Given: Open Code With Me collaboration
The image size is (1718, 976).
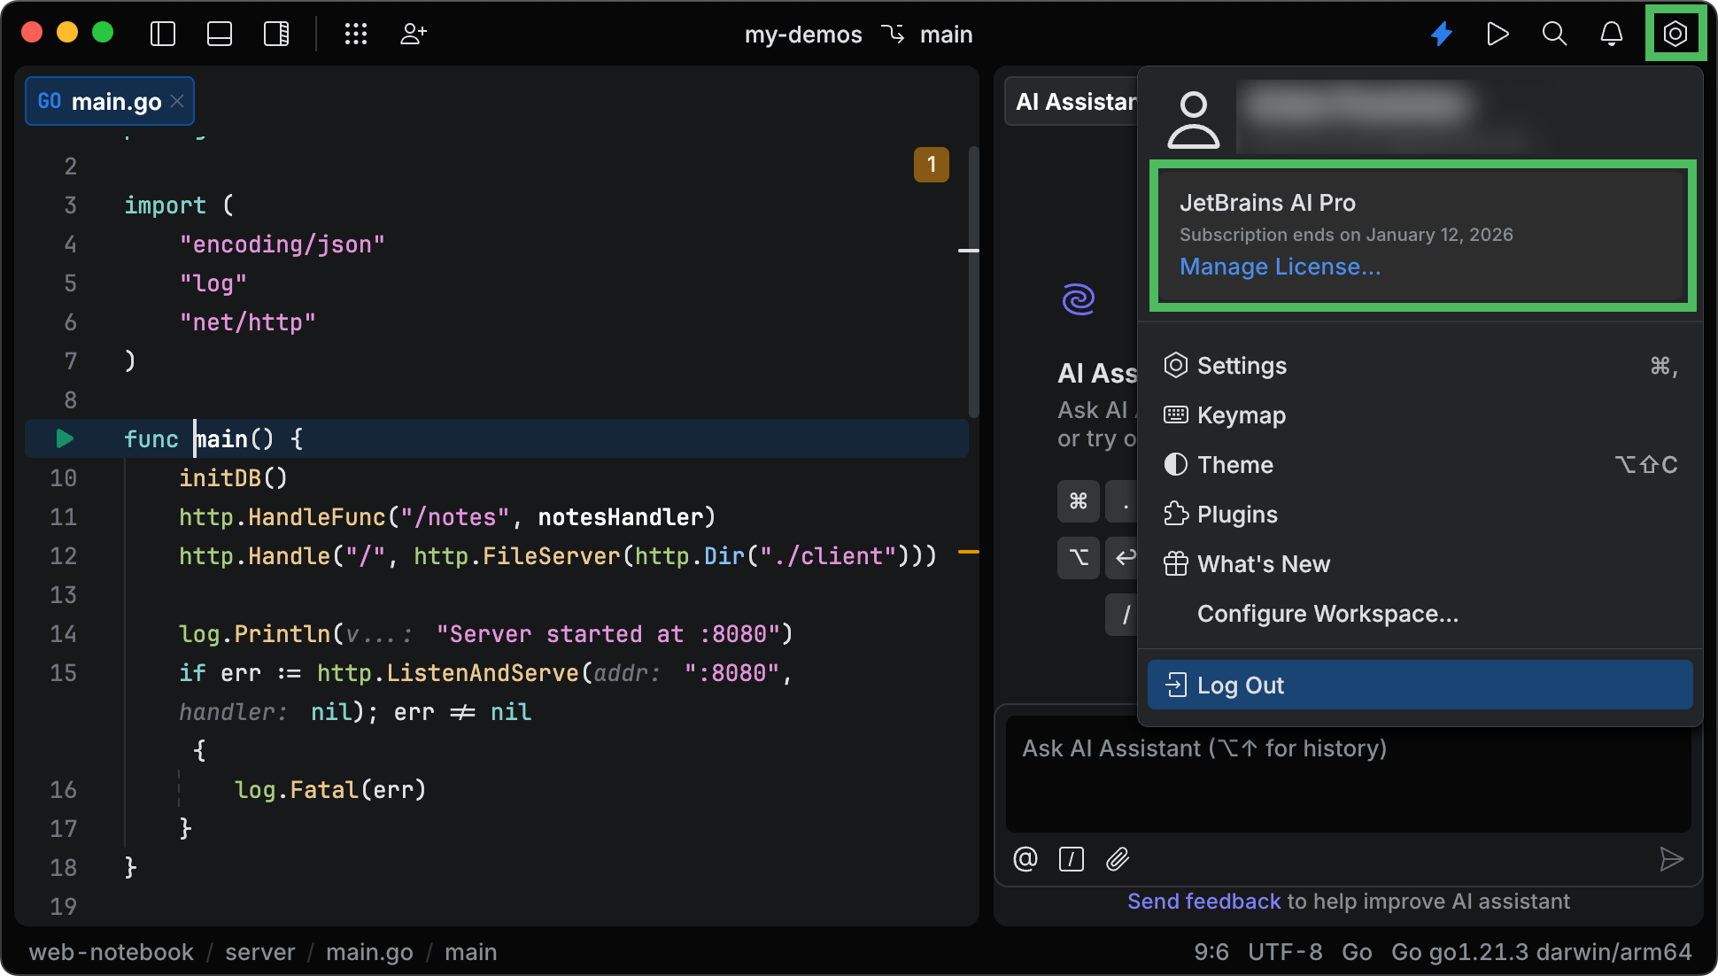Looking at the screenshot, I should 413,34.
